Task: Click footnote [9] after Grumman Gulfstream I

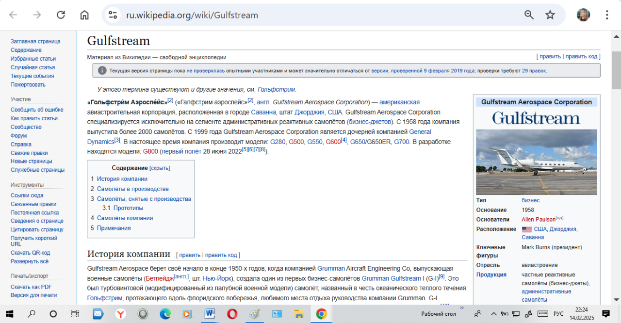Action: point(441,276)
